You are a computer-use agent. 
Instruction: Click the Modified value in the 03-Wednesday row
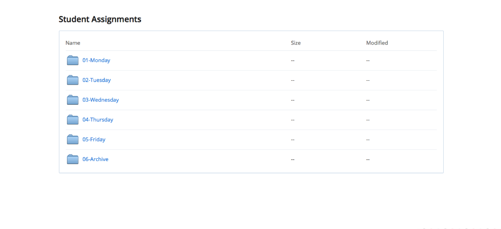click(x=368, y=100)
